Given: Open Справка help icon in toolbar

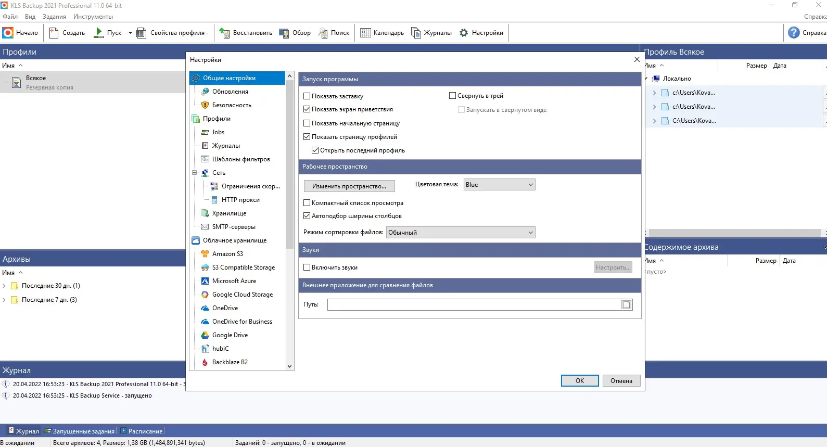Looking at the screenshot, I should pyautogui.click(x=794, y=33).
